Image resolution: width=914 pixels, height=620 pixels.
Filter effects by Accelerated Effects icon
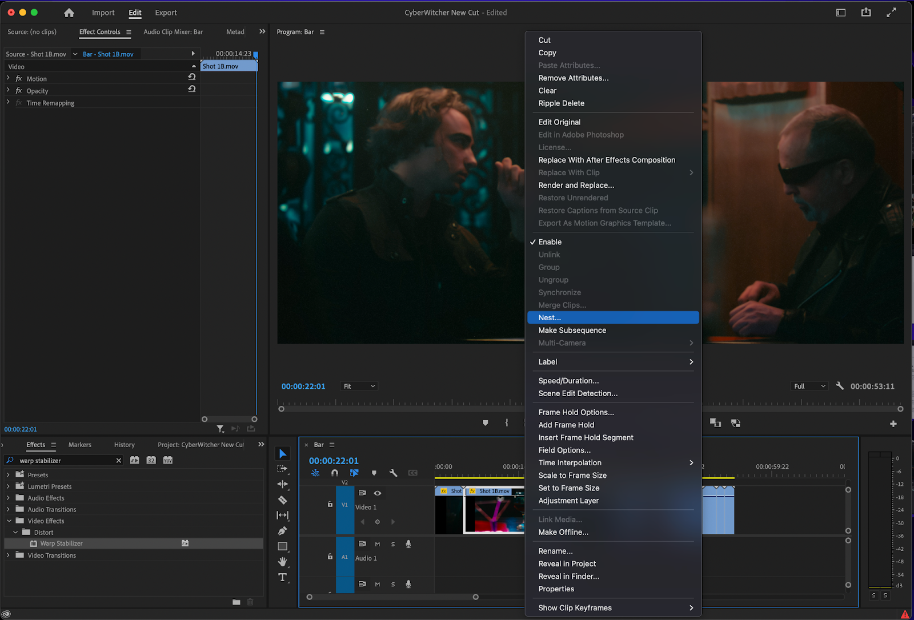click(134, 460)
